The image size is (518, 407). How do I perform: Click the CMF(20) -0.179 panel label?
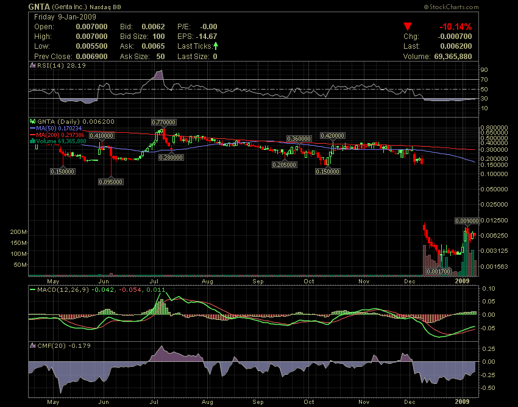tap(64, 345)
